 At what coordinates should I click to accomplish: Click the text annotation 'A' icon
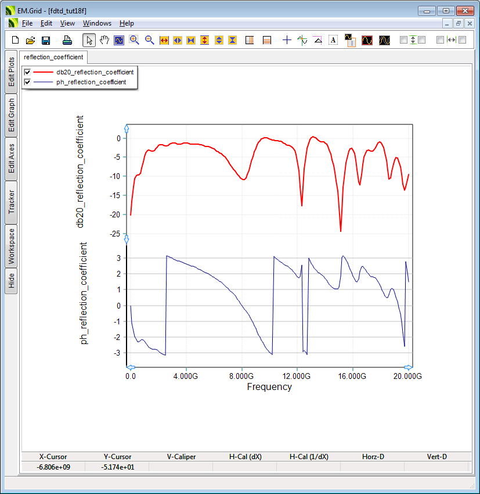(333, 40)
